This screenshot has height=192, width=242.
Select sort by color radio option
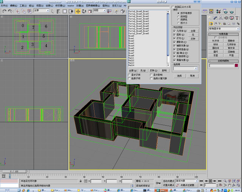point(179,20)
